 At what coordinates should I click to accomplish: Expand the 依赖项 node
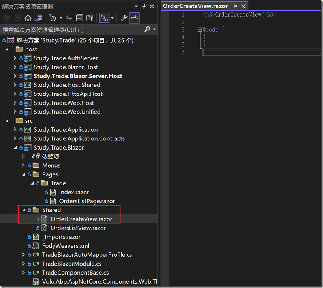click(x=23, y=156)
